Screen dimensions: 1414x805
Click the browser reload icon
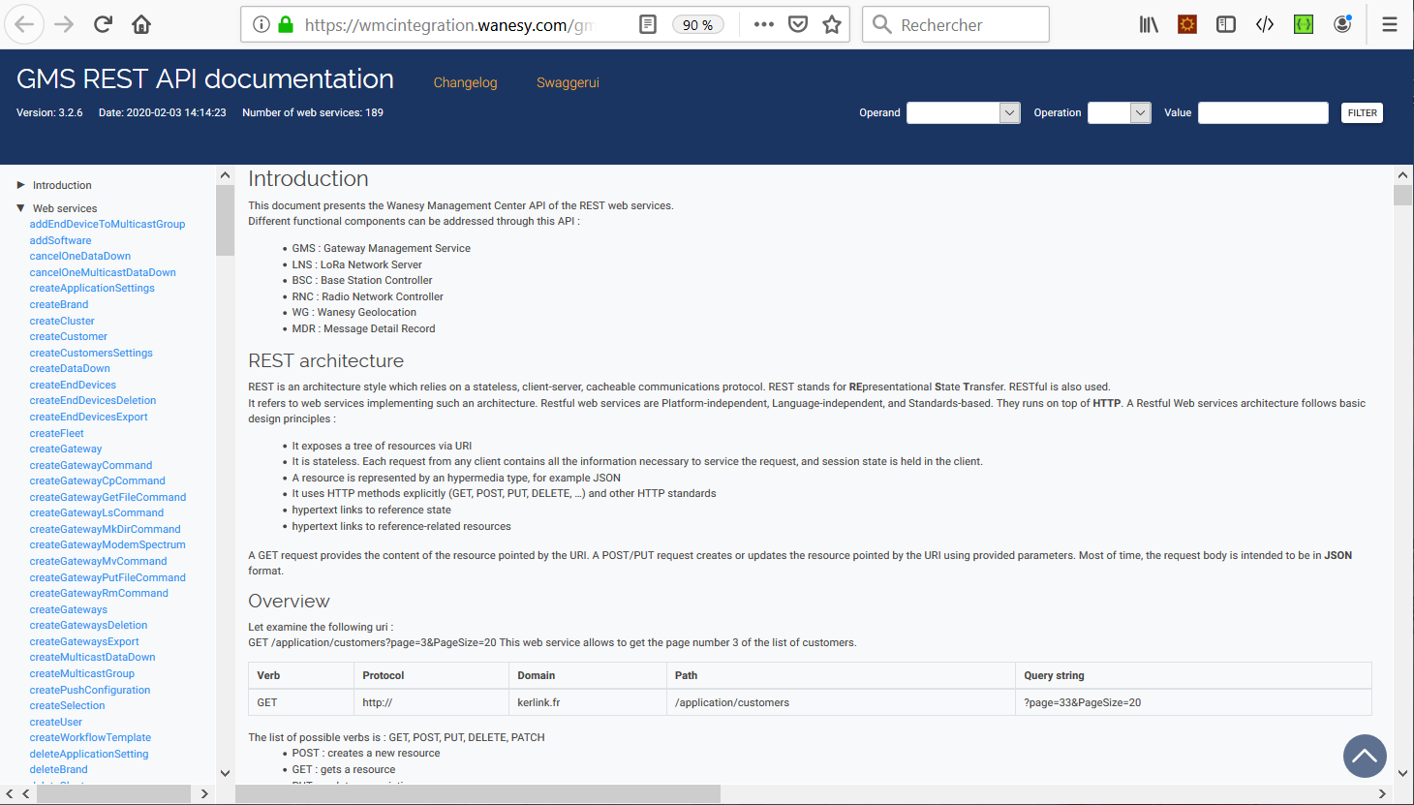(x=103, y=24)
